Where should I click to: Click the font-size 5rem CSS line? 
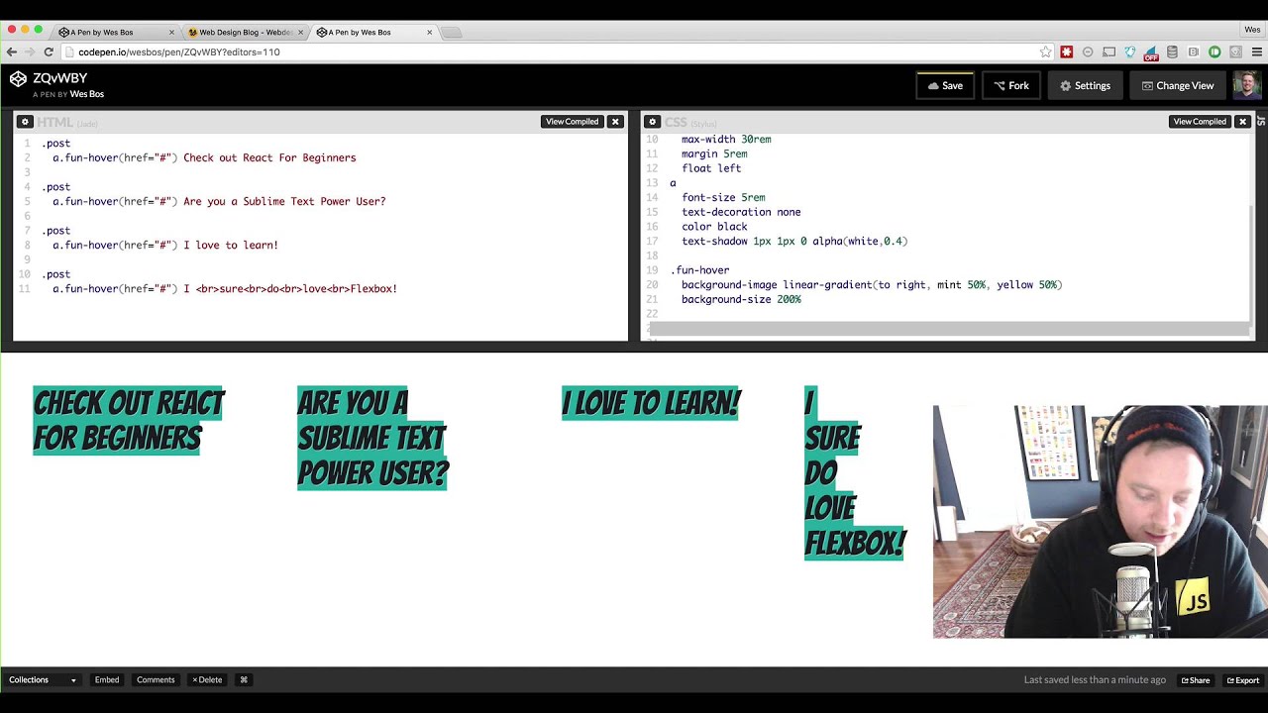[723, 198]
